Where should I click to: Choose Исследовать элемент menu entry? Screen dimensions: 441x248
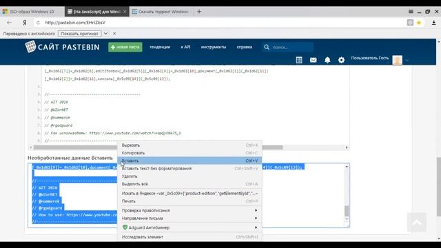point(190,237)
